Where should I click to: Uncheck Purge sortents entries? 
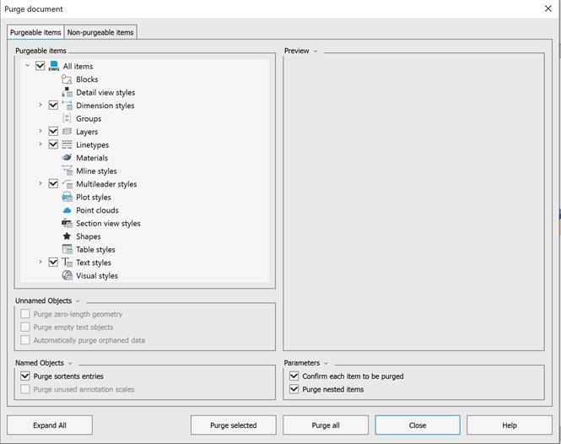coord(25,376)
